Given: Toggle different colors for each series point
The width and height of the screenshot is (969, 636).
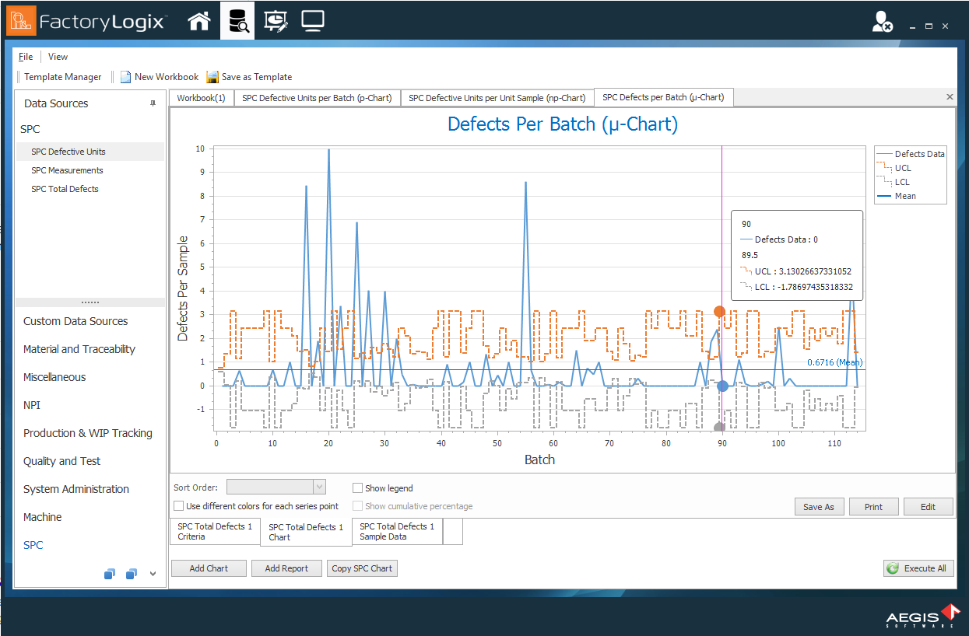Looking at the screenshot, I should [x=179, y=506].
